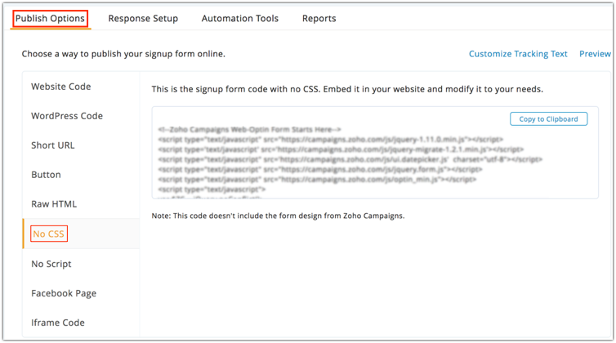Image resolution: width=616 pixels, height=343 pixels.
Task: Click the Copy to Clipboard button
Action: click(x=548, y=119)
